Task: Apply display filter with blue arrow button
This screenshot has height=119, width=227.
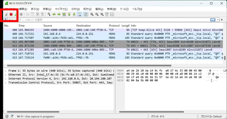Action: [213, 20]
